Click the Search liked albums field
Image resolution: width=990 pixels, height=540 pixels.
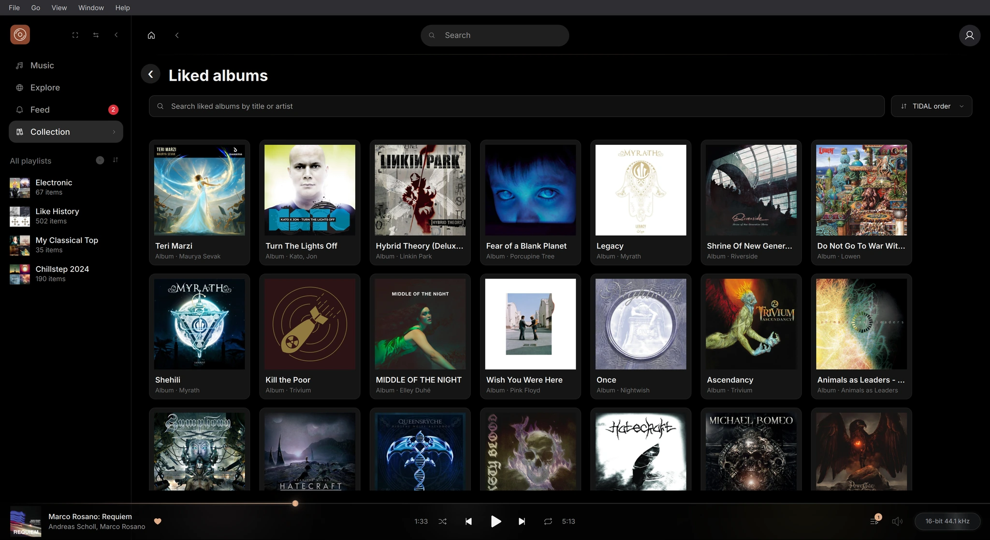pyautogui.click(x=516, y=106)
